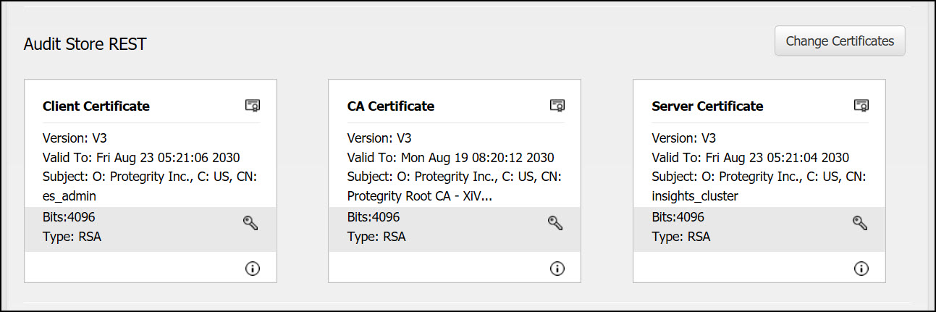Click the Client Certificate card's certificate icon
Image resolution: width=936 pixels, height=312 pixels.
tap(252, 106)
